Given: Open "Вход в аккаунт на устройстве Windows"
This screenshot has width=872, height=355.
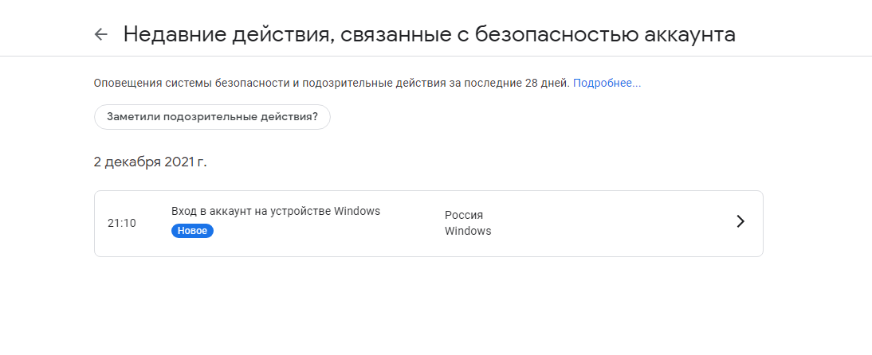Looking at the screenshot, I should point(276,212).
